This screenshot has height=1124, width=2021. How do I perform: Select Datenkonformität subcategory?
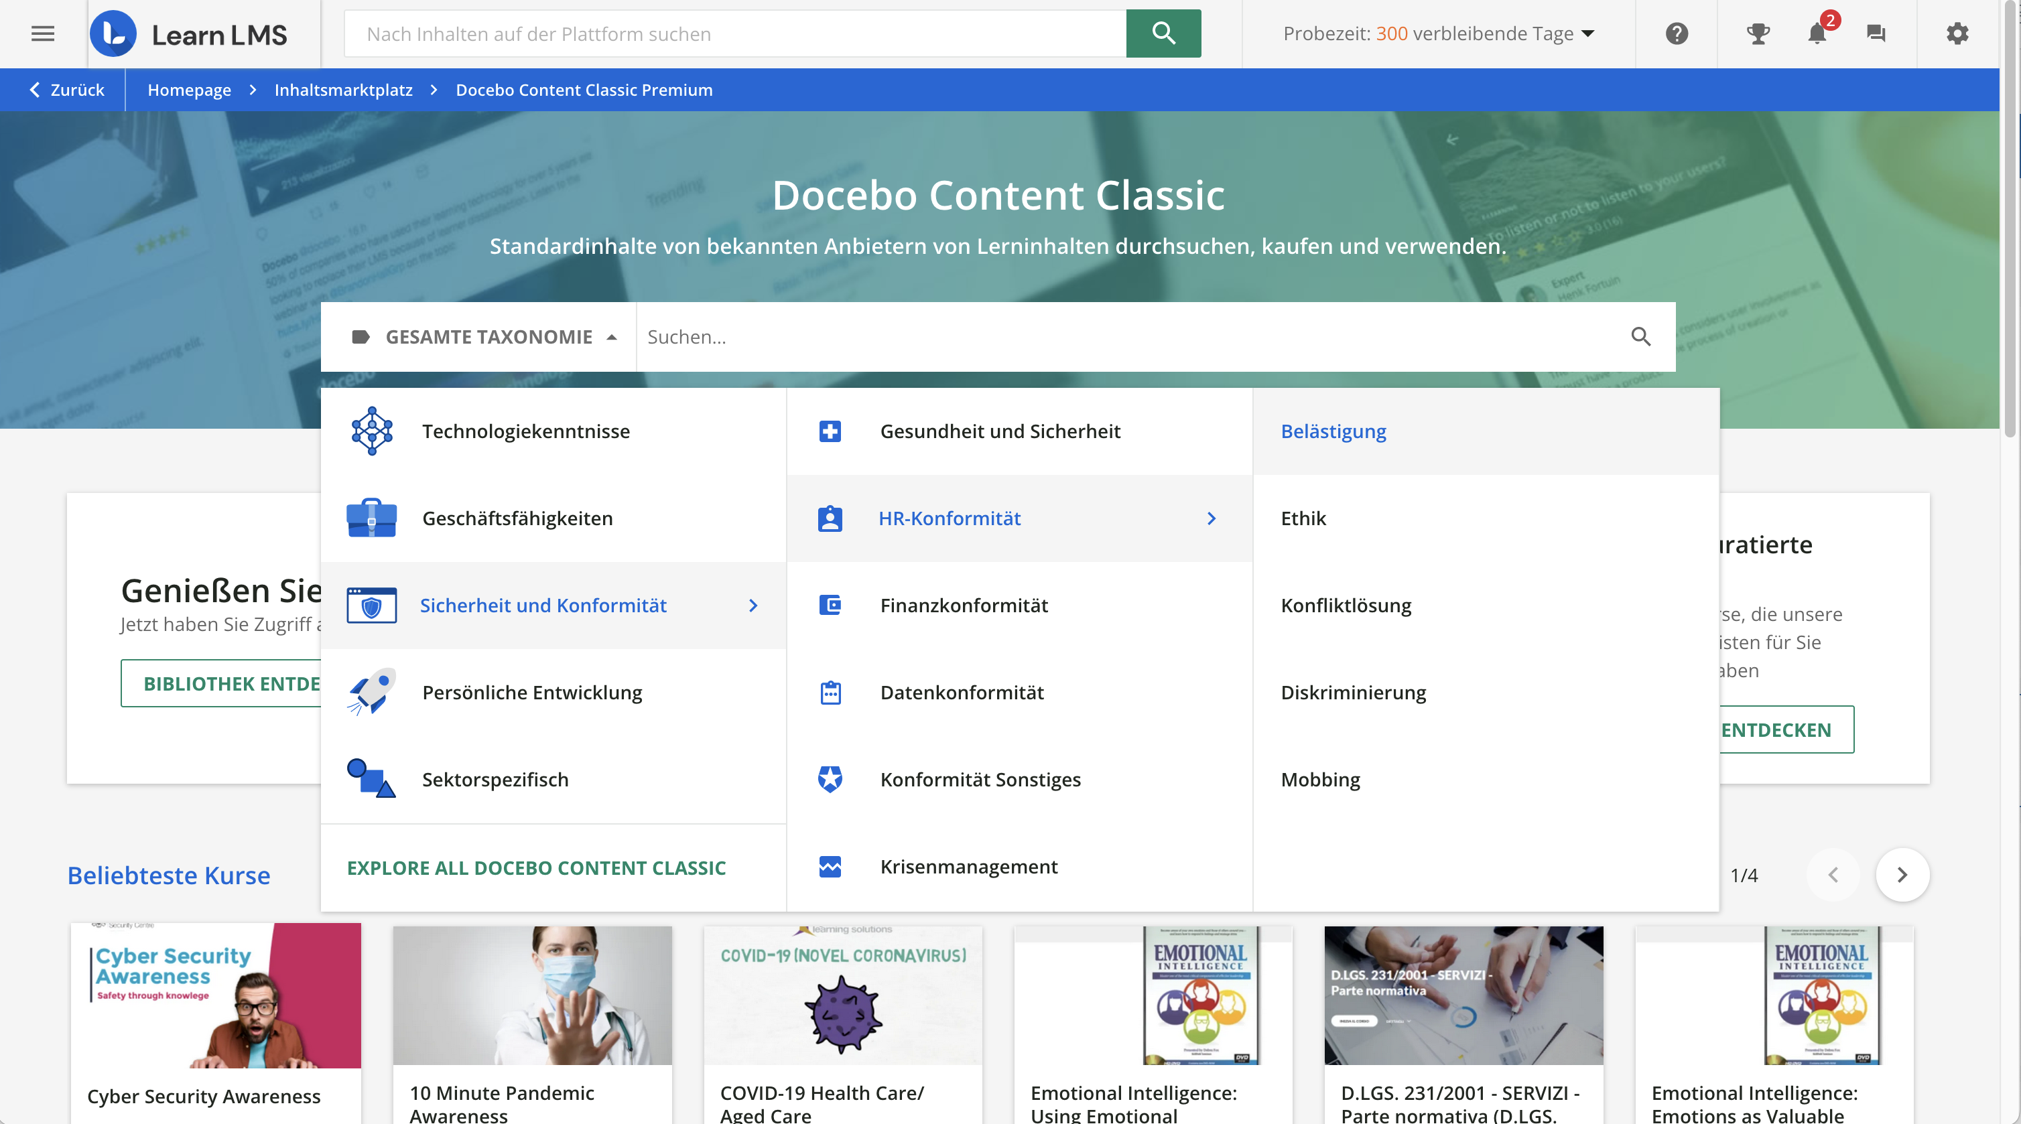coord(1019,692)
